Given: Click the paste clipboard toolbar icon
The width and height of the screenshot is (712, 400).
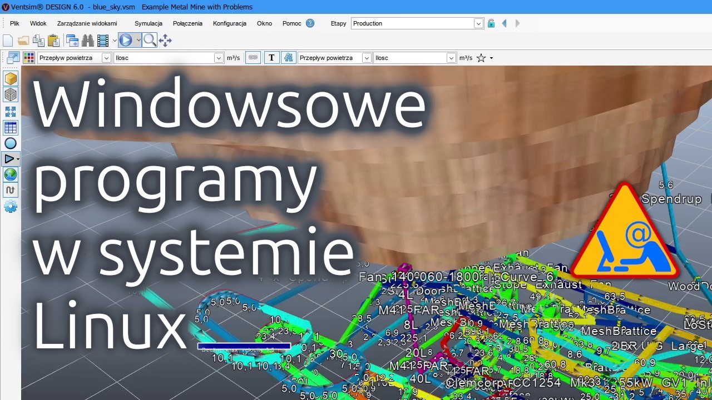Looking at the screenshot, I should coord(53,41).
